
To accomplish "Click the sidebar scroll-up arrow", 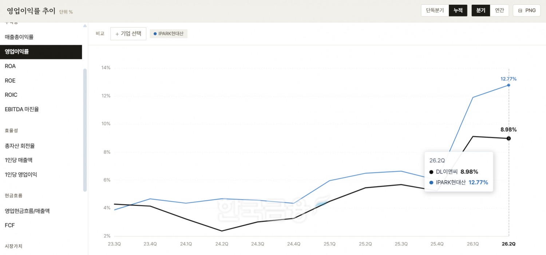I will point(85,26).
